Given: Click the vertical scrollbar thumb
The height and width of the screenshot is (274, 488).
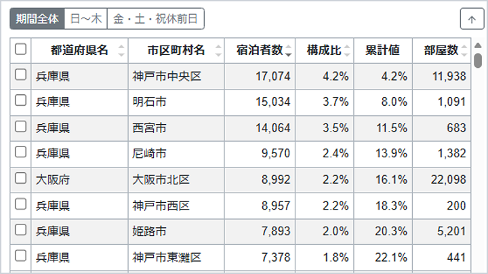Looking at the screenshot, I should (478, 61).
